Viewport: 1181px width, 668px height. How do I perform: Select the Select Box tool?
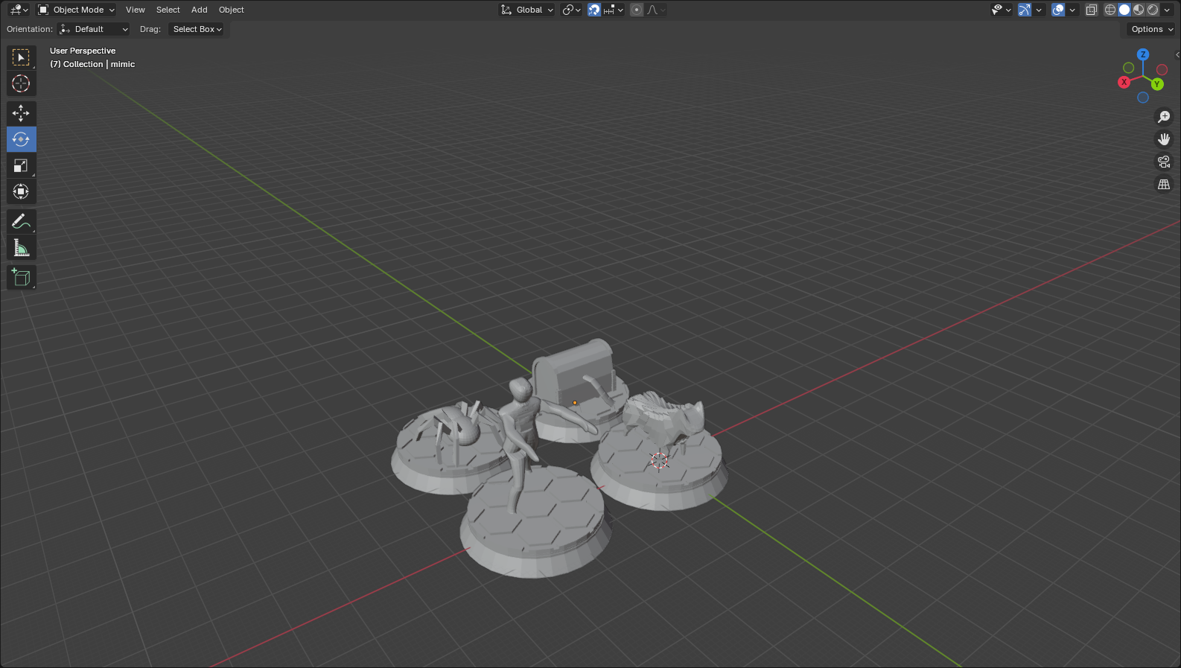[x=21, y=57]
